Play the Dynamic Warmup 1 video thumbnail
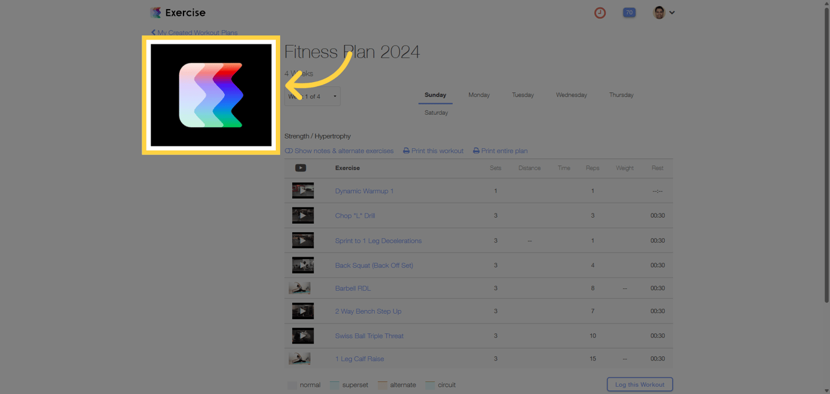The width and height of the screenshot is (830, 394). pos(303,190)
